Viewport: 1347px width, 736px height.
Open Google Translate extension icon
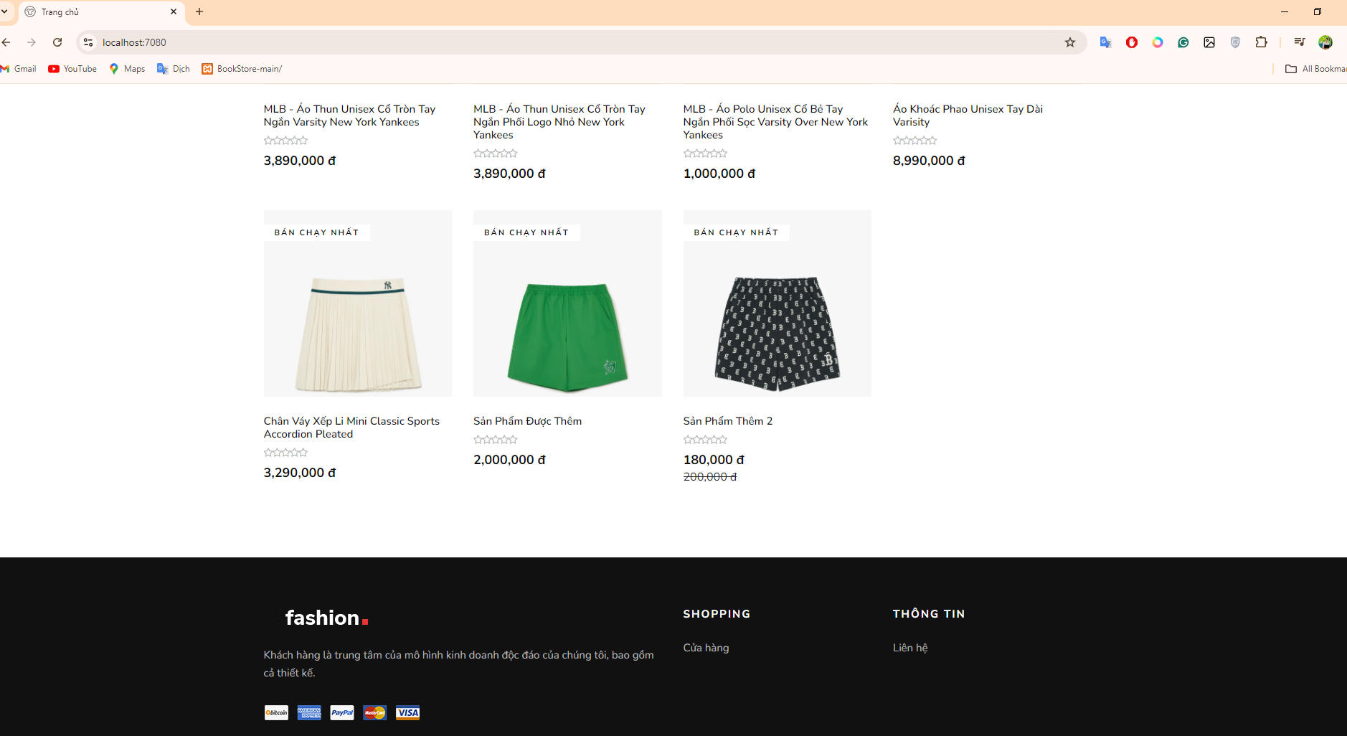(x=1105, y=42)
